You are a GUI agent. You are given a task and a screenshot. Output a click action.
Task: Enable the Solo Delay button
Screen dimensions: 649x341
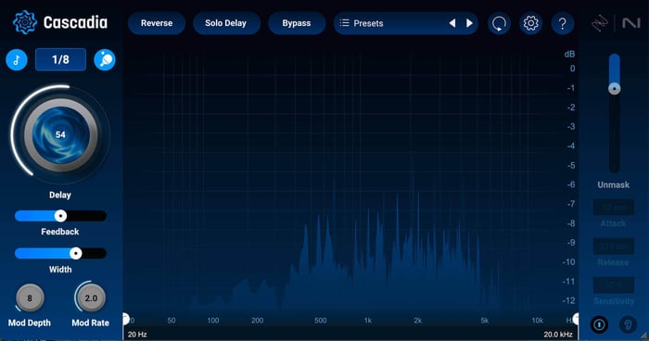coord(226,23)
